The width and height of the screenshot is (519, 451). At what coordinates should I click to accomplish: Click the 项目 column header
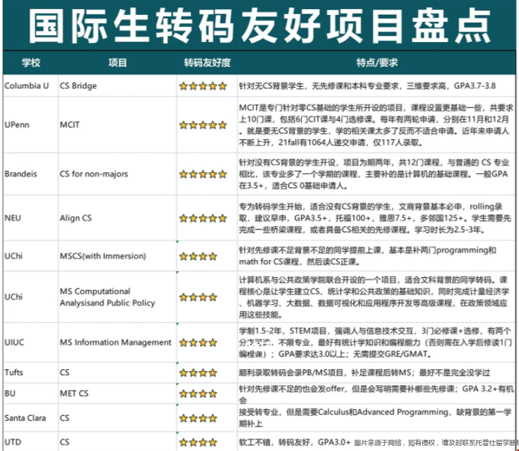click(118, 62)
